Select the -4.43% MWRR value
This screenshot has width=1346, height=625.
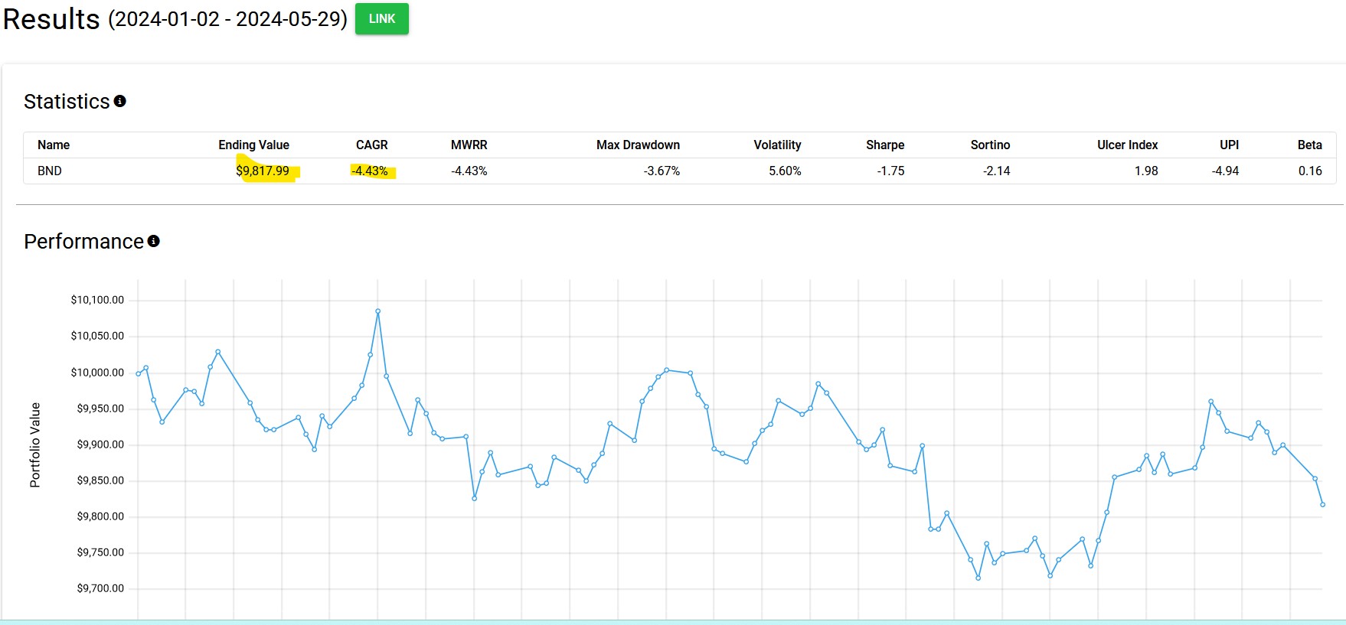click(x=469, y=171)
